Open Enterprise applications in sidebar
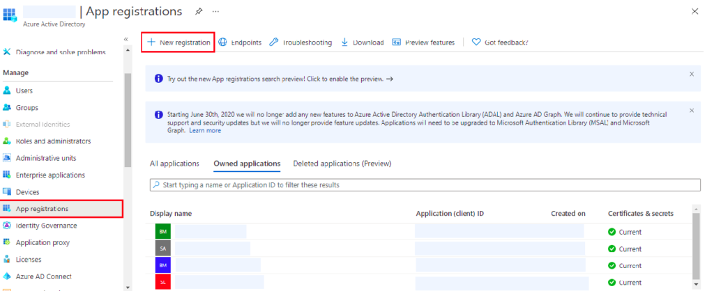This screenshot has width=714, height=291. click(50, 175)
